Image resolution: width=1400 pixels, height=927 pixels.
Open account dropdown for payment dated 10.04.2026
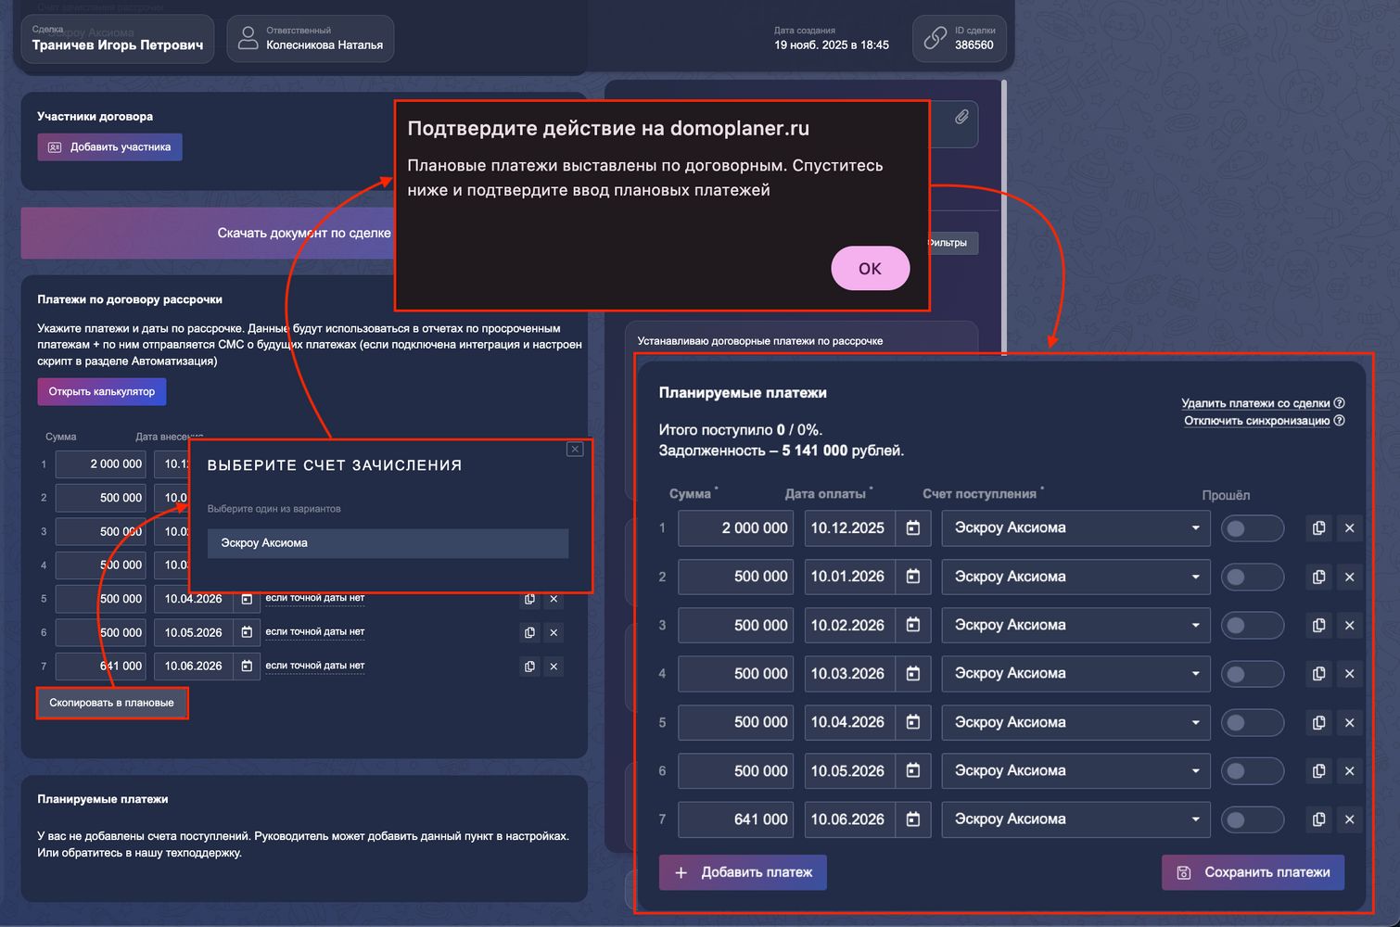[x=1075, y=722]
